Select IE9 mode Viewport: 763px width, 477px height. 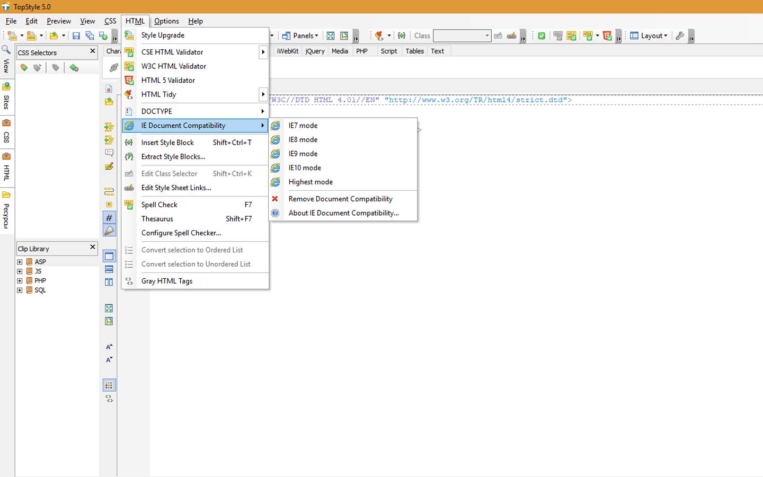point(343,154)
